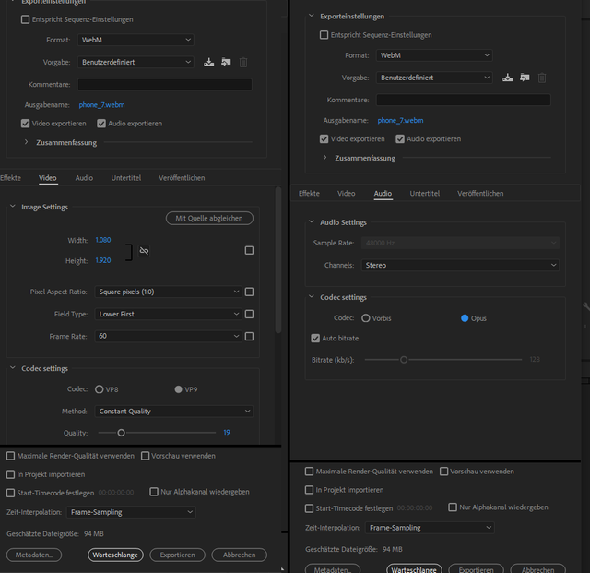
Task: Open Pixel Aspect Ratio dropdown
Action: tap(168, 292)
